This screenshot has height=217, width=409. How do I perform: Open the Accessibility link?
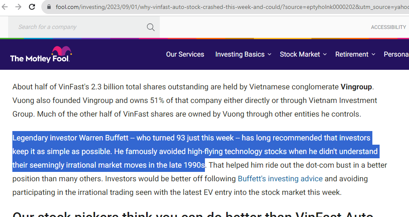click(x=388, y=27)
